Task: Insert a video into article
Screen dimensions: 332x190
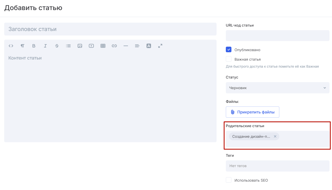Action: click(91, 46)
